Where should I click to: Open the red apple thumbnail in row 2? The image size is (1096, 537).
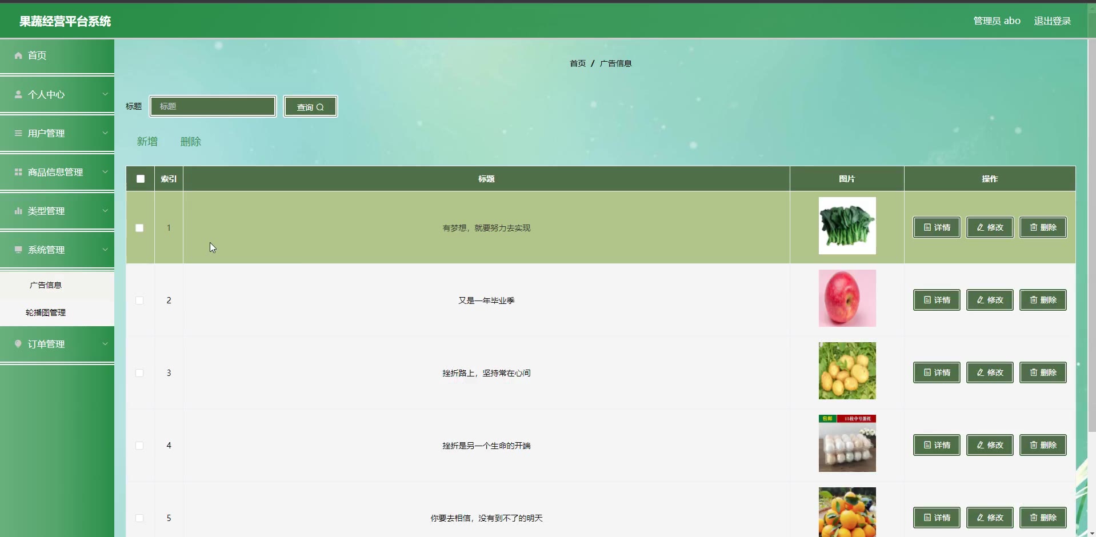click(x=847, y=298)
